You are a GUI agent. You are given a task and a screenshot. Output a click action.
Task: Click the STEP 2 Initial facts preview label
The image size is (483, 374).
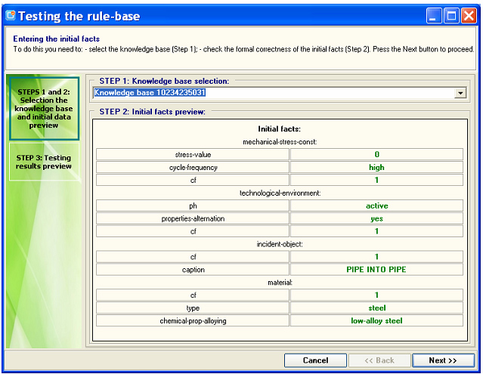pyautogui.click(x=152, y=111)
